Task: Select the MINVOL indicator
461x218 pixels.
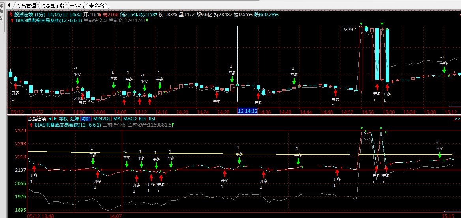Action: point(102,119)
